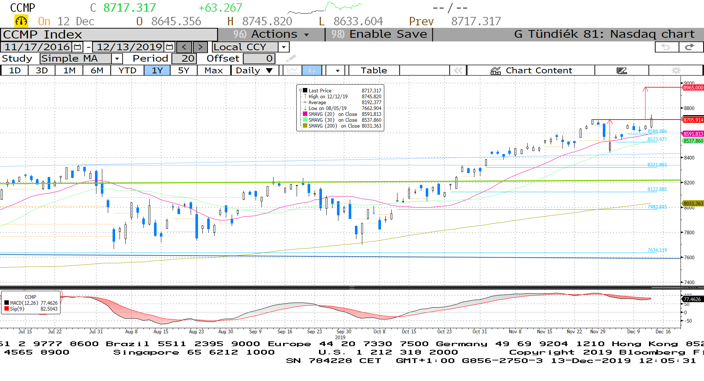This screenshot has height=381, width=704.
Task: Switch to line chart type icon
Action: (x=292, y=70)
